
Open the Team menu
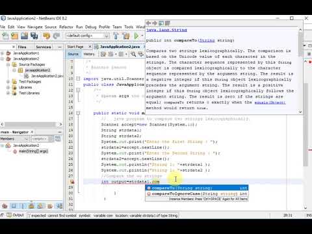point(117,27)
